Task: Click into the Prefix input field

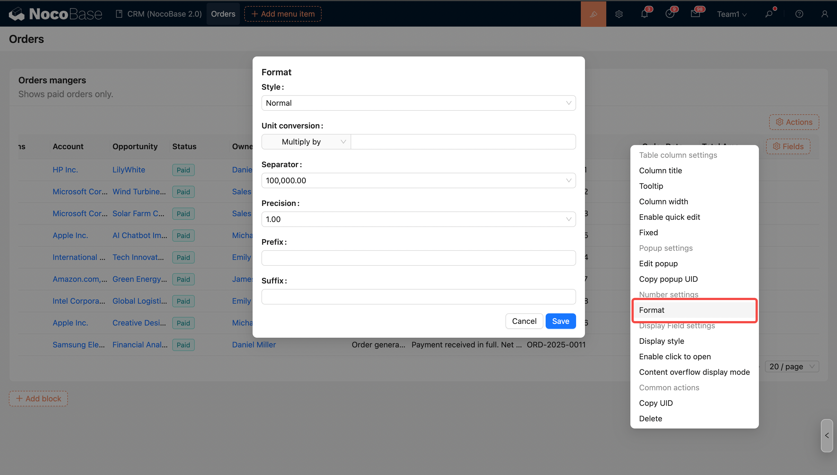Action: click(x=418, y=258)
